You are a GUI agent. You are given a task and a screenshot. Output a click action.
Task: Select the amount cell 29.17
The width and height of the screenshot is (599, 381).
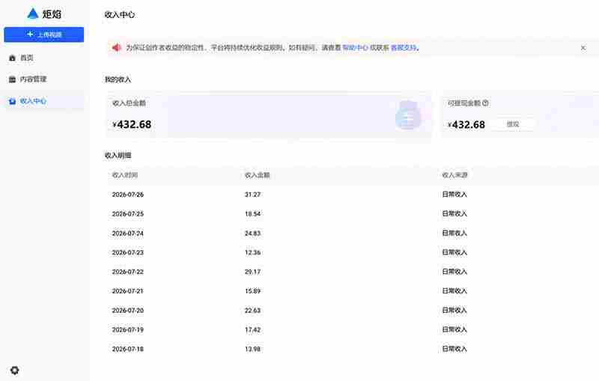(252, 272)
